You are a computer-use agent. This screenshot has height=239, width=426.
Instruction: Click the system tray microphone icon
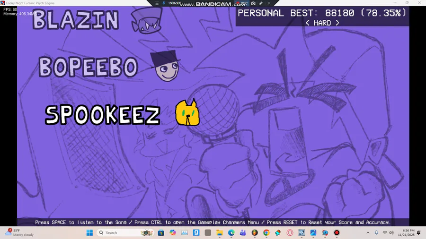point(377,232)
